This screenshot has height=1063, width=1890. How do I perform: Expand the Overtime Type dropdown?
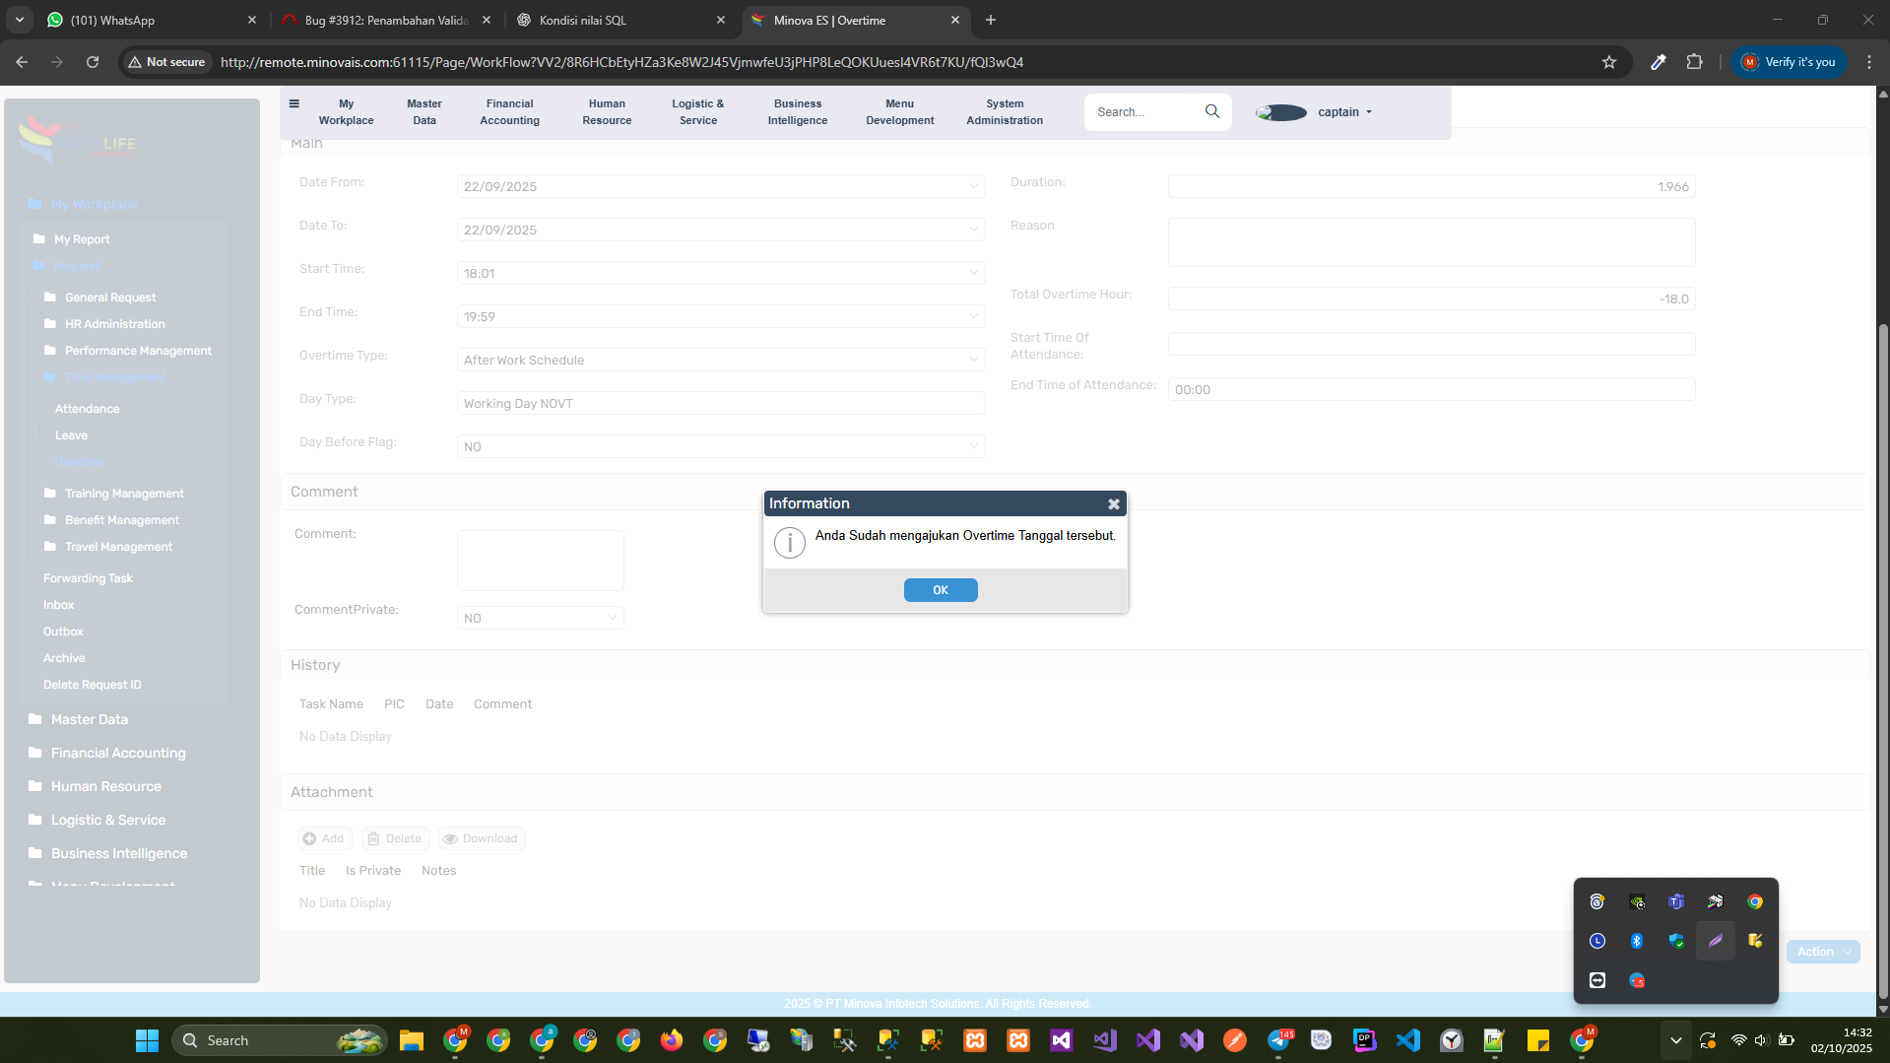pos(972,361)
